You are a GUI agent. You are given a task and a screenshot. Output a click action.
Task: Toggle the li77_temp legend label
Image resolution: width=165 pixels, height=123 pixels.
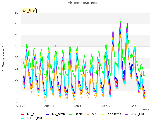[x=58, y=114]
